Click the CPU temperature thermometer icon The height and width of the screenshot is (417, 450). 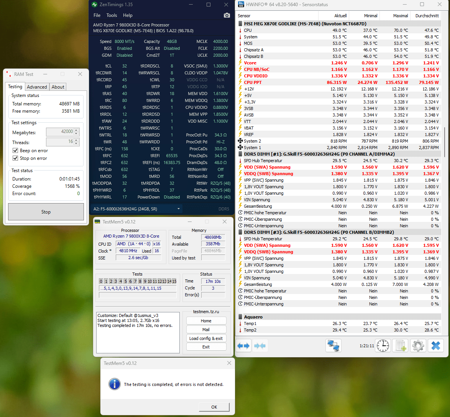(x=240, y=30)
